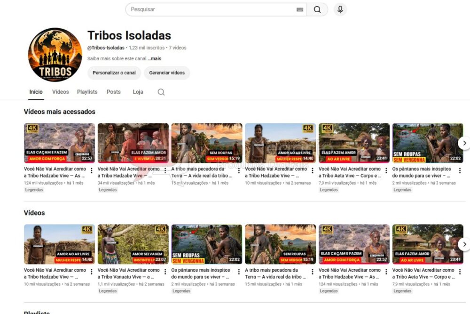Screen dimensions: 470x314
Task: Open options menu for Vídeos-row Tribo Aeta video
Action: click(460, 272)
